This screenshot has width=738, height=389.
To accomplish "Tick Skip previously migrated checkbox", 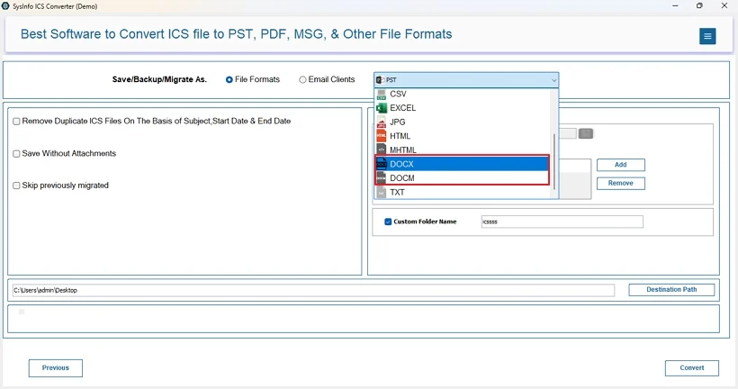I will coord(16,185).
